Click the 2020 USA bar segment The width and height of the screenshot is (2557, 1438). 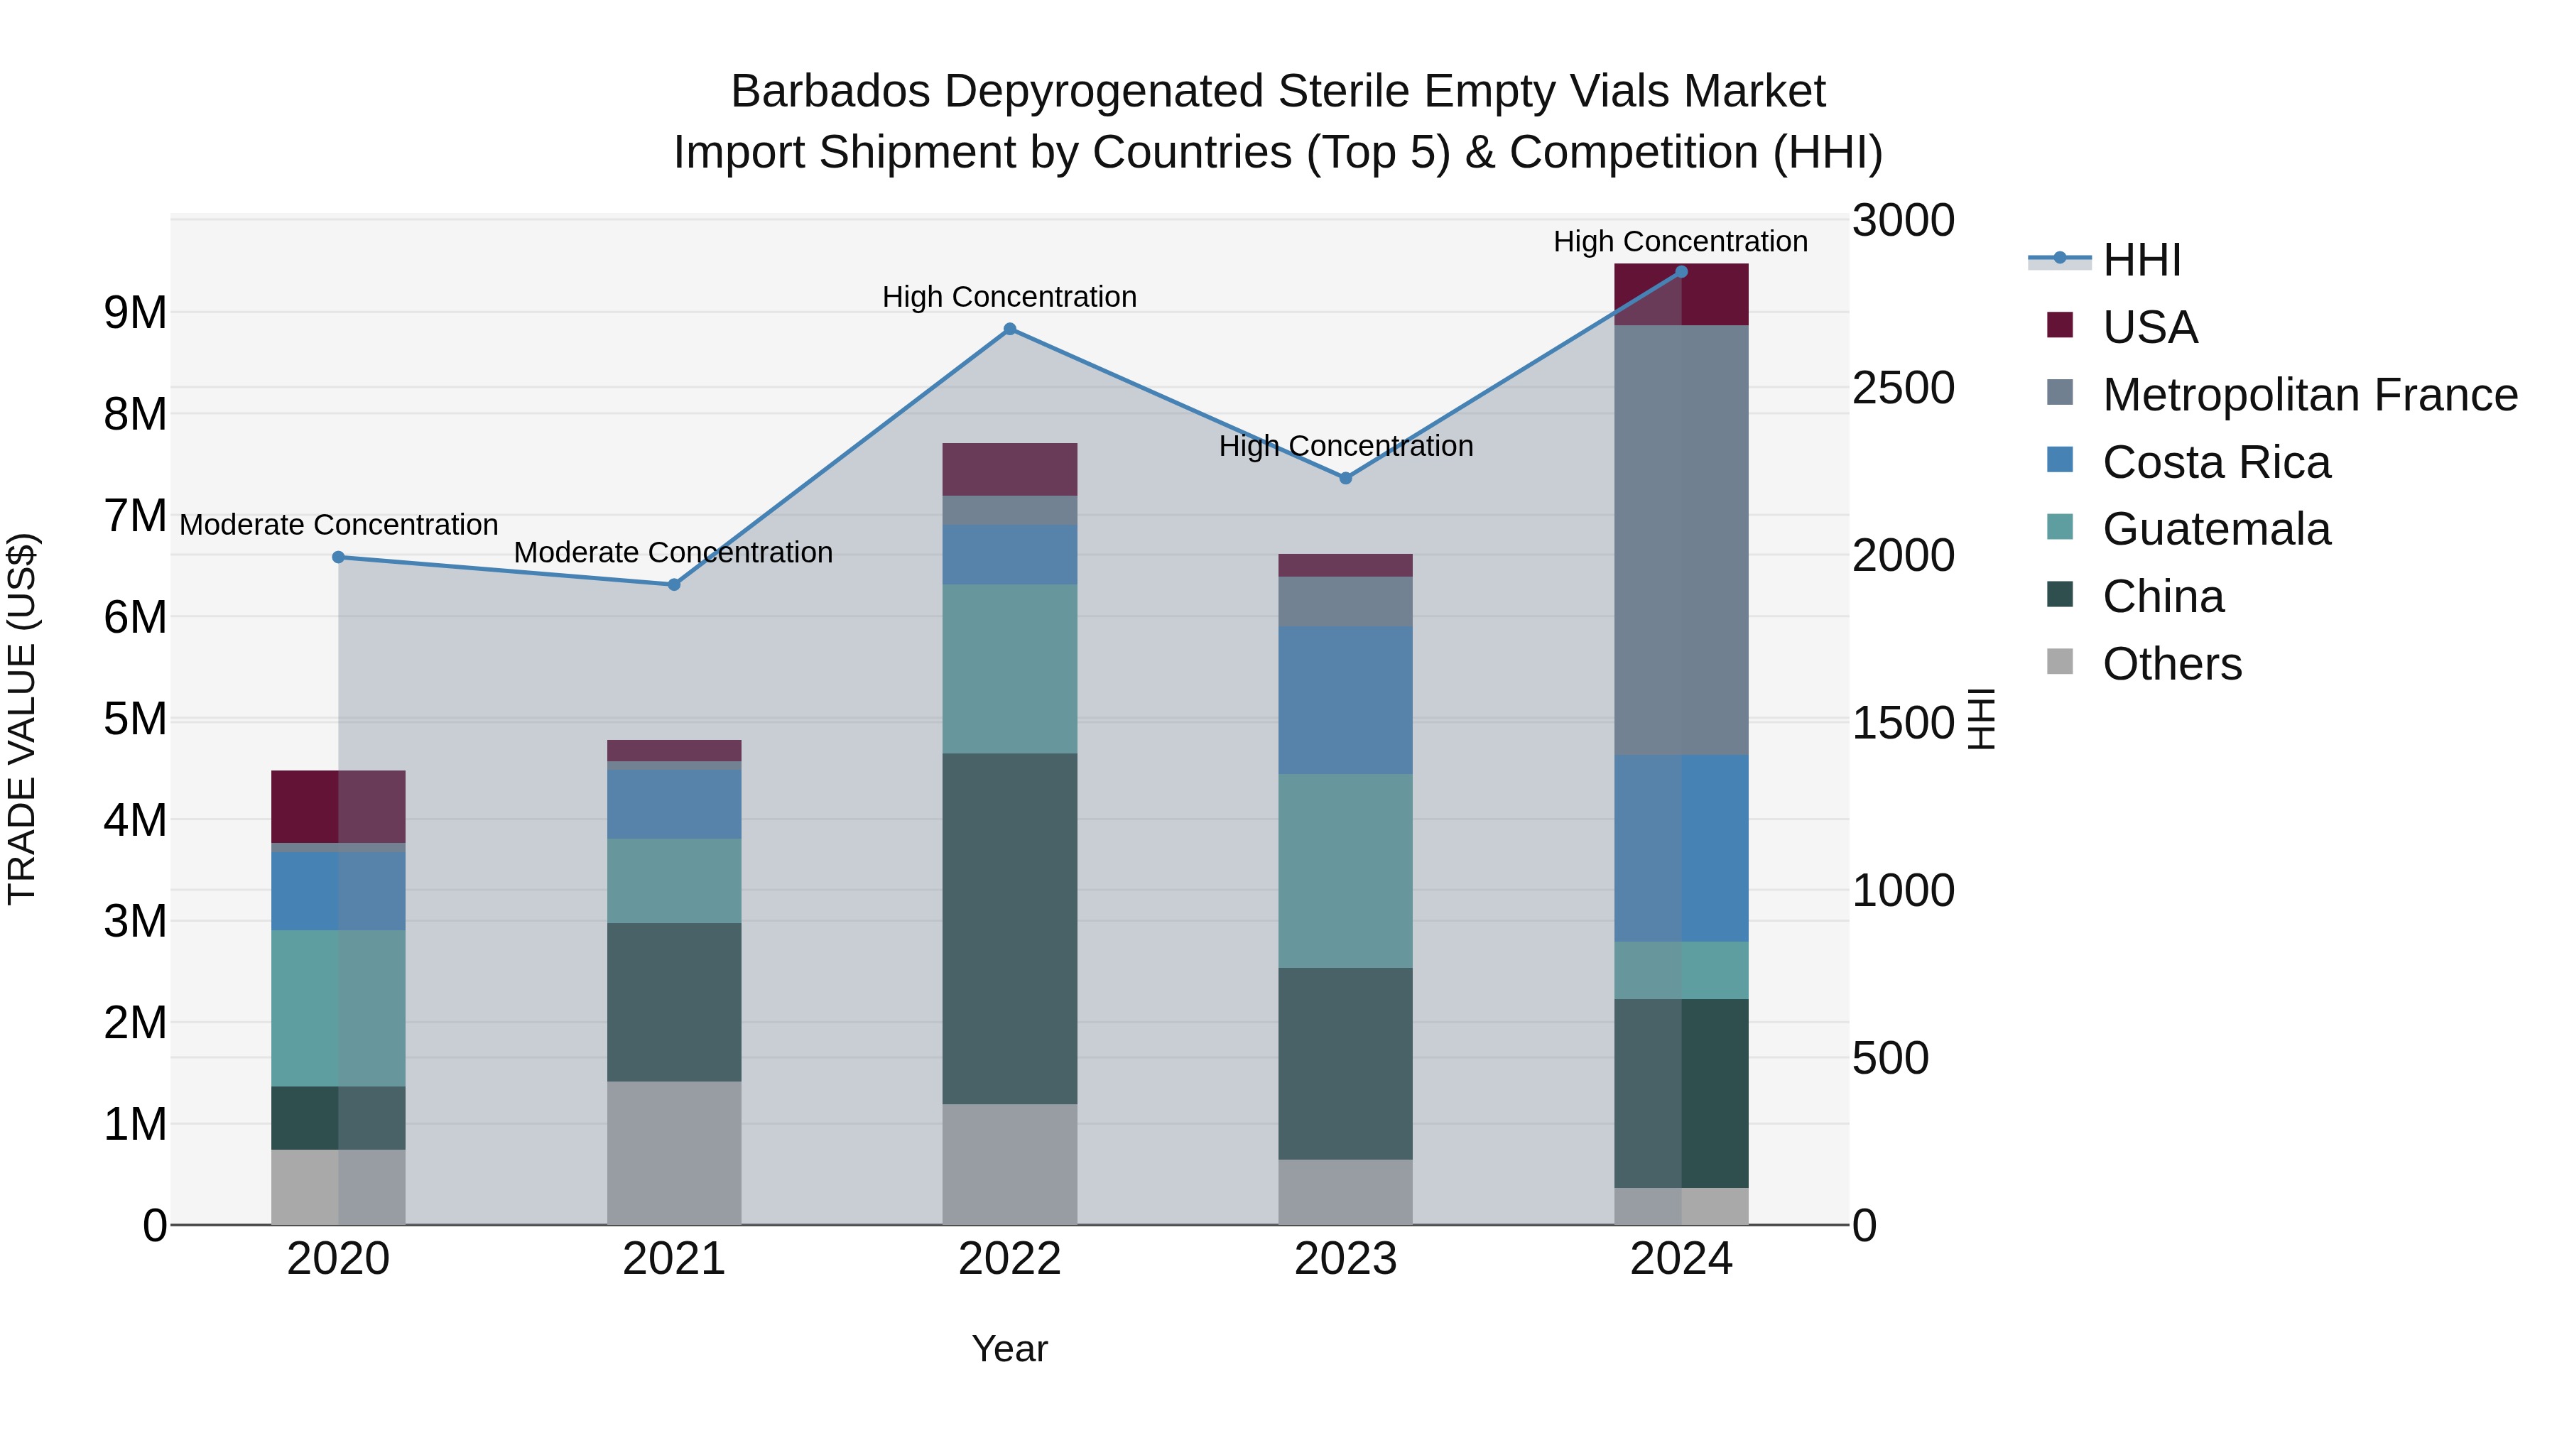[339, 807]
